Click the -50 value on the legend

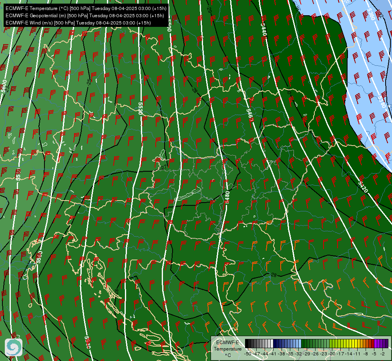click(x=247, y=354)
